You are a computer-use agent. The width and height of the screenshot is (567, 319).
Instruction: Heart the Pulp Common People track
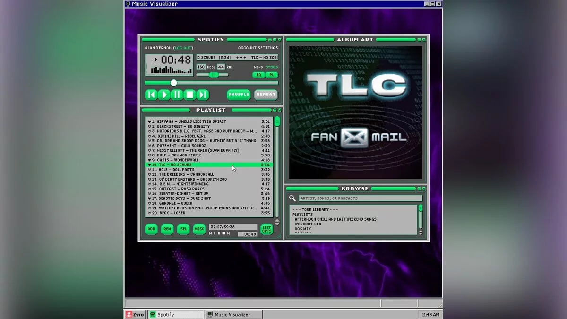[149, 155]
